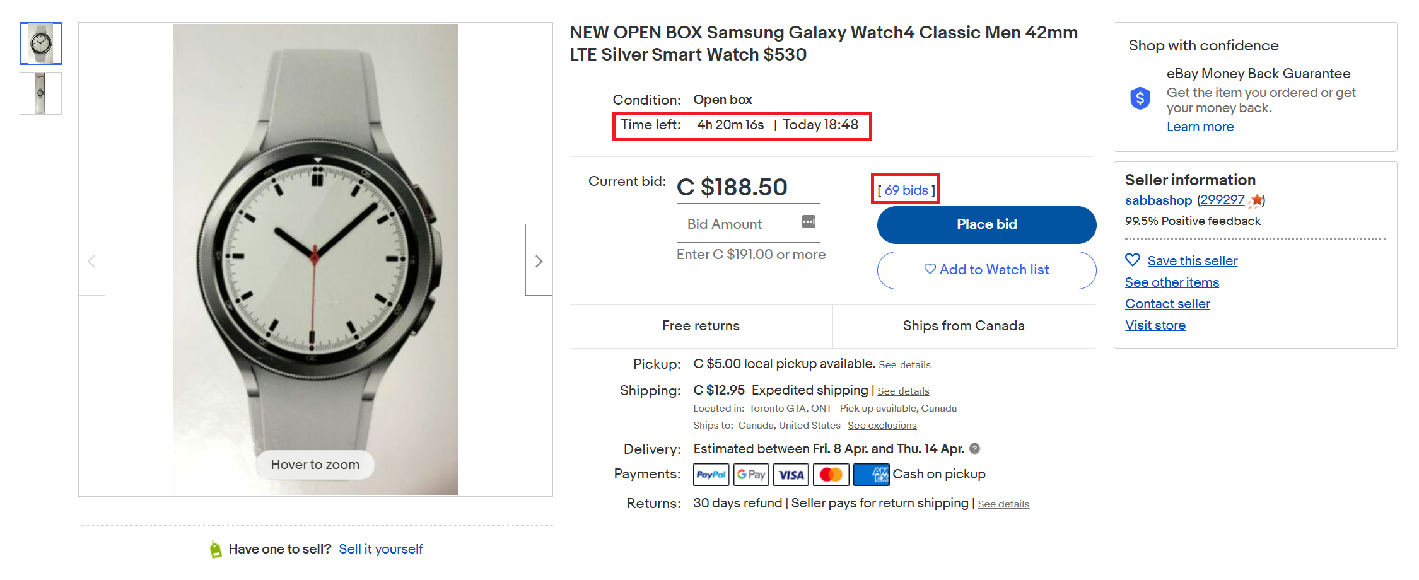Click the seller's feedback star icon

1256,200
